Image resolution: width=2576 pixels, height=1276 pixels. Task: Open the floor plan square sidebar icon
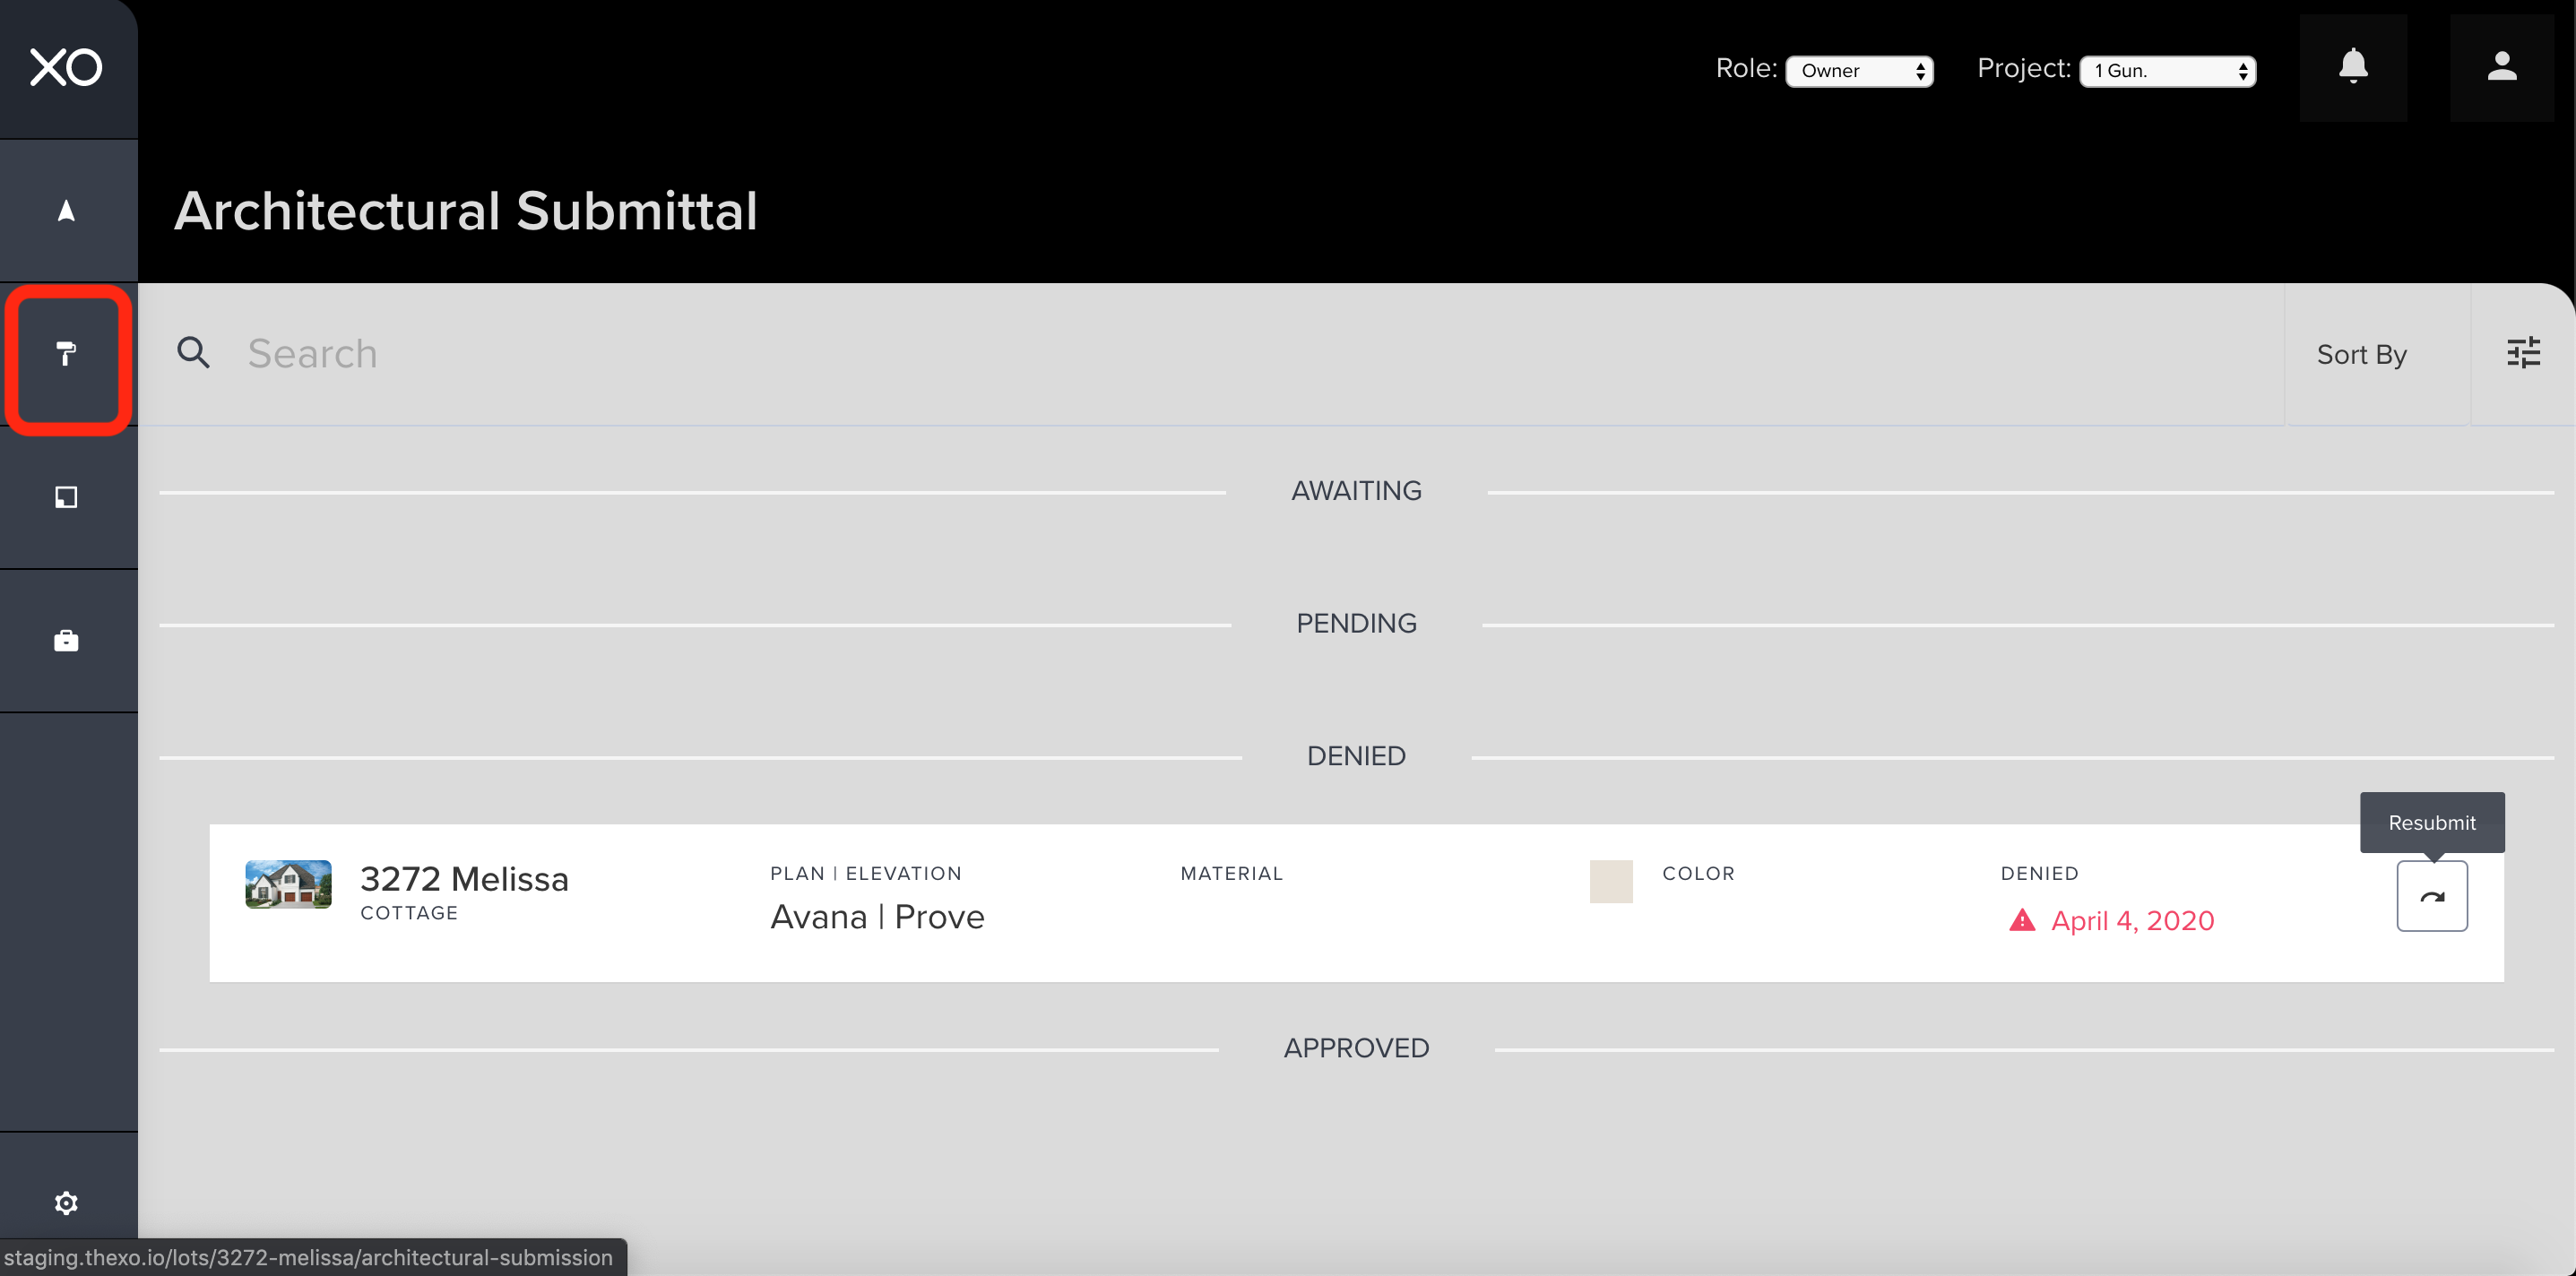pos(66,497)
